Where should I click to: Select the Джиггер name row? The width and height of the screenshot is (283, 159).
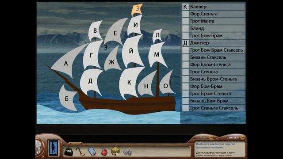[217, 43]
